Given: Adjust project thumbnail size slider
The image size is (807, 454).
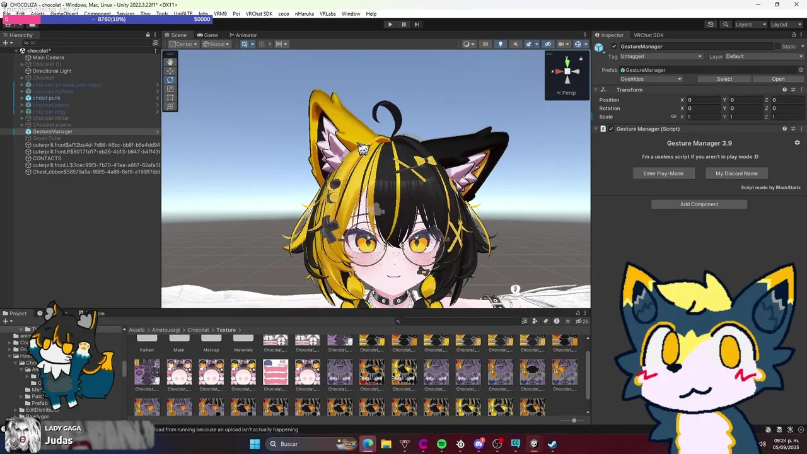Looking at the screenshot, I should 574,420.
